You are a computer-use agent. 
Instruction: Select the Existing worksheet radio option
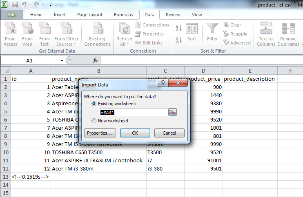(94, 104)
